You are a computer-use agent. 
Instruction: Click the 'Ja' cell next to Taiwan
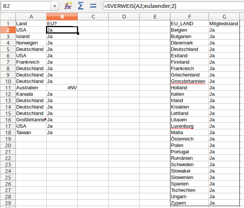(62, 132)
